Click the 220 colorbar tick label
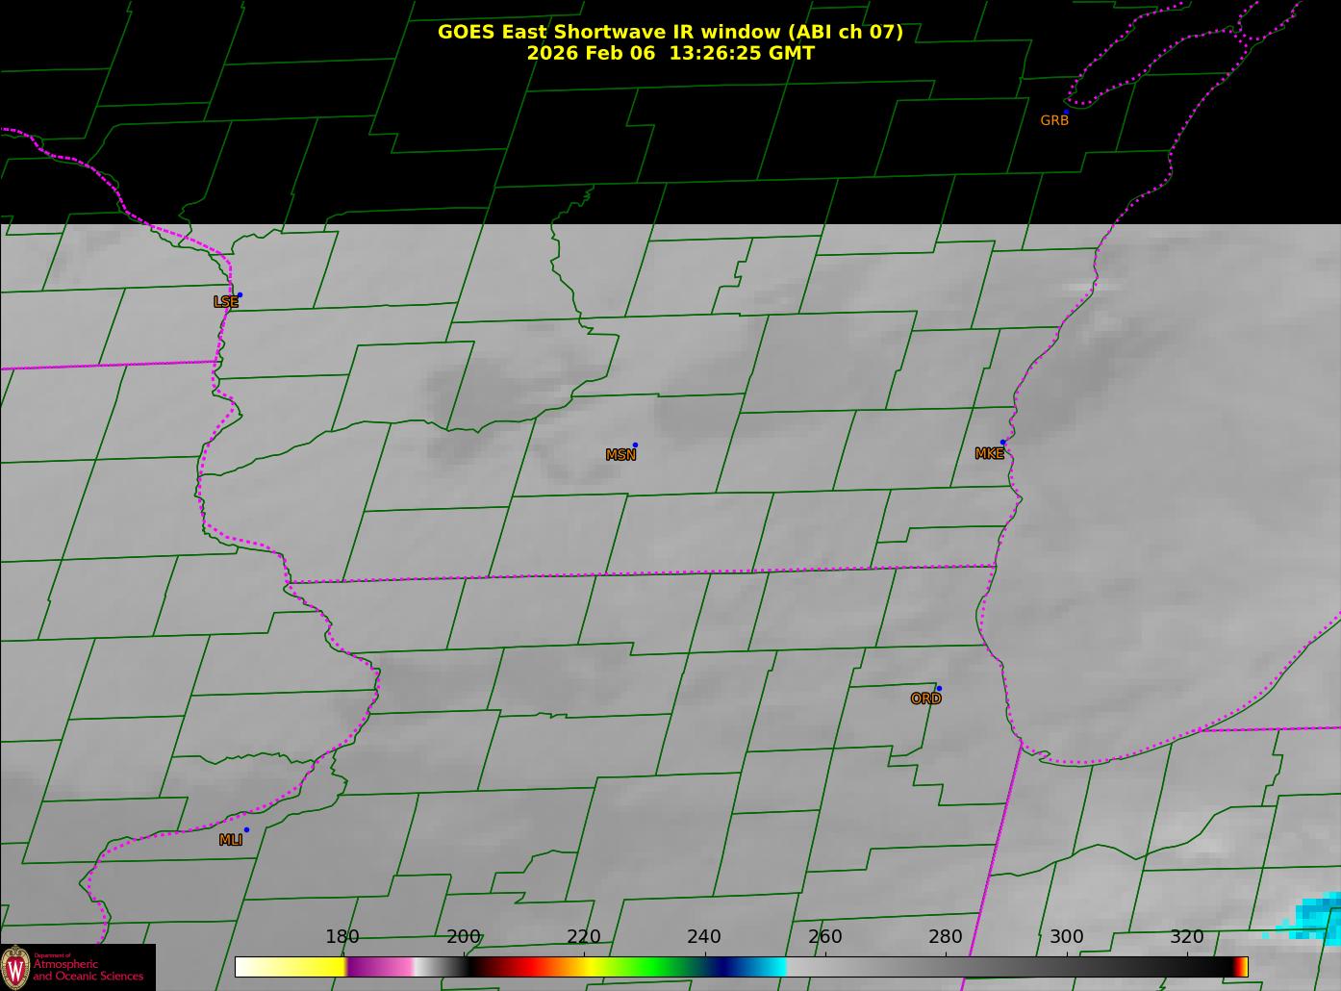Screen dimensions: 1341x991 tap(584, 937)
